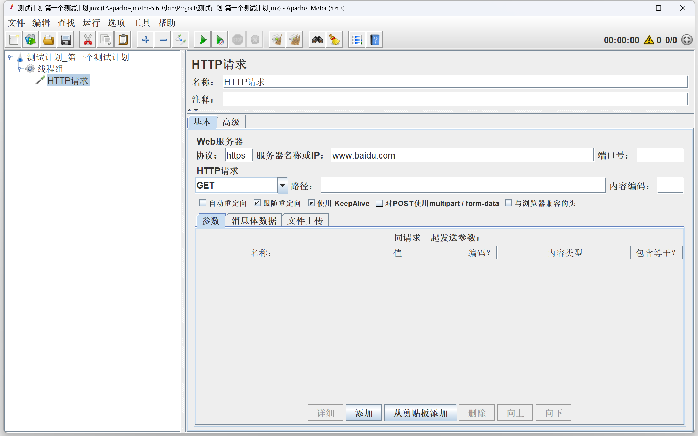Click the 内容编码 input field
This screenshot has height=436, width=698.
tap(670, 185)
